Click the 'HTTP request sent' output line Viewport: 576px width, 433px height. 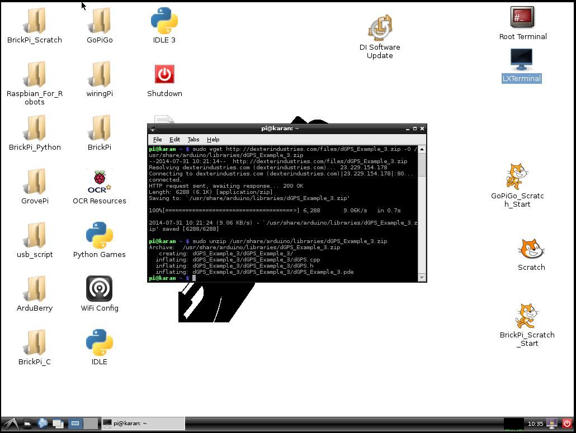click(x=226, y=186)
